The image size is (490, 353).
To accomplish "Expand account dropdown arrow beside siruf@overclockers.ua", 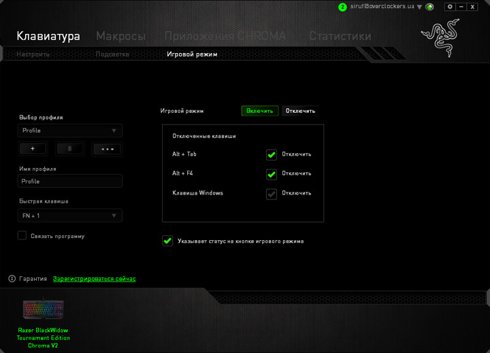I will coord(419,7).
